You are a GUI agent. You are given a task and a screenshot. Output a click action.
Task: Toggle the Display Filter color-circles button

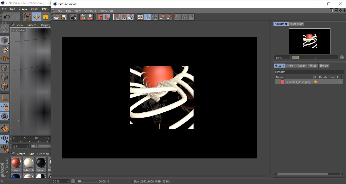tap(131, 17)
